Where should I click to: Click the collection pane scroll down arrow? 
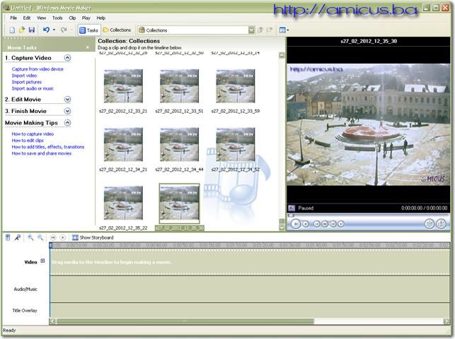point(282,227)
